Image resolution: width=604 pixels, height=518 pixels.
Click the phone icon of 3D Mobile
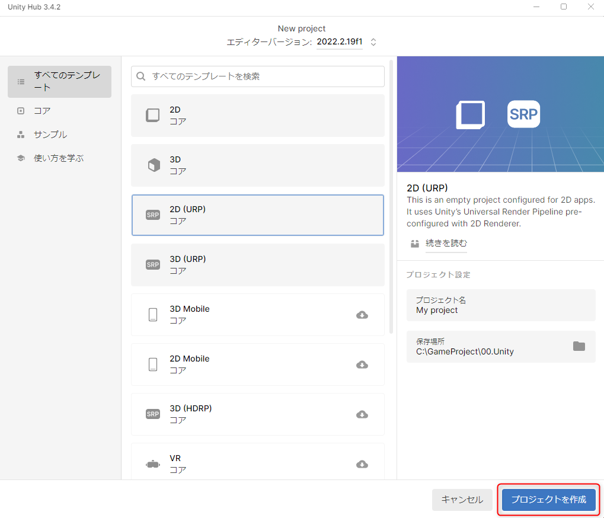pos(153,315)
